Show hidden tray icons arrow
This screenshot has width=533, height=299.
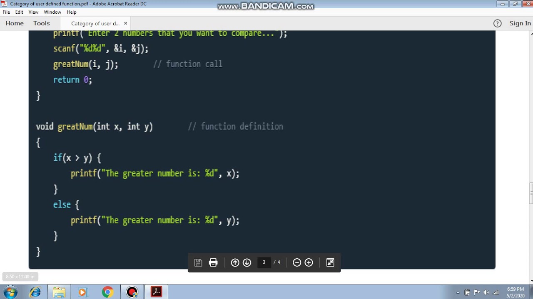[458, 293]
